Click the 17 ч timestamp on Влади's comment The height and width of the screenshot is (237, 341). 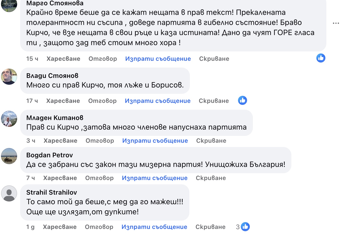pos(32,101)
